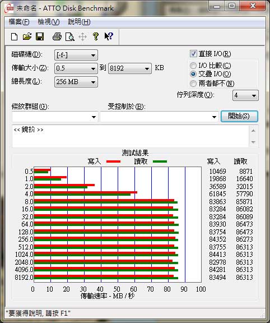Click the New file toolbar icon
Screen dimensions: 270x323
pos(14,37)
